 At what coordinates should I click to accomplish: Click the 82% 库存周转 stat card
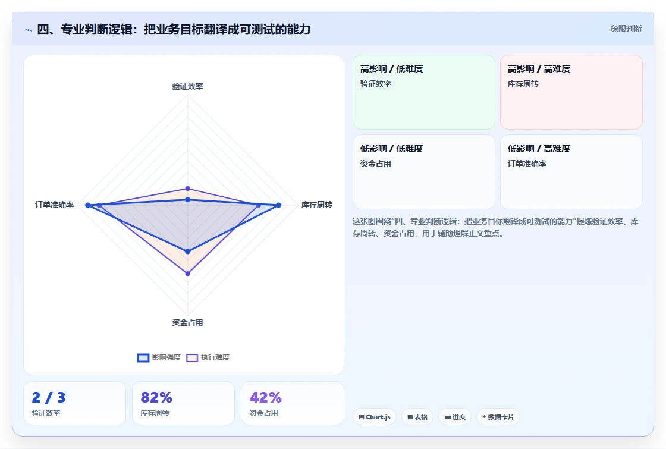[x=183, y=403]
